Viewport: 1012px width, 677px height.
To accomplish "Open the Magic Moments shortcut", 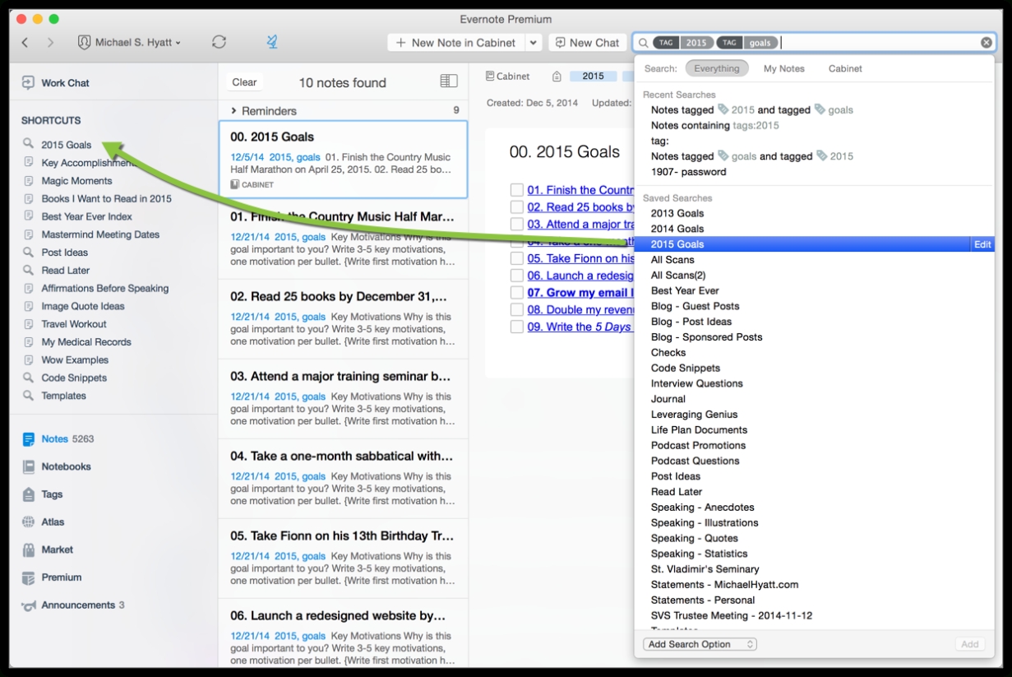I will [76, 181].
